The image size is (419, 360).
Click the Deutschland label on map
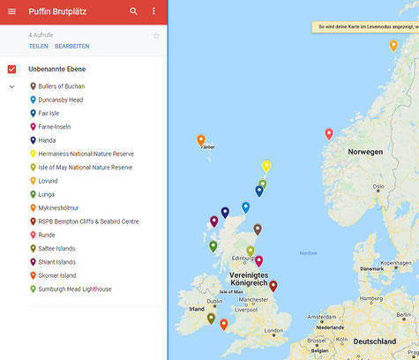click(x=375, y=341)
